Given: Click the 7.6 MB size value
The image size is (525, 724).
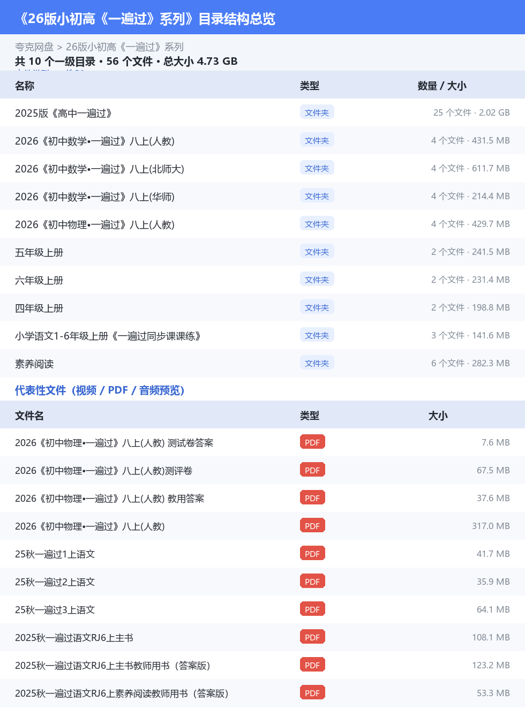Looking at the screenshot, I should (496, 442).
